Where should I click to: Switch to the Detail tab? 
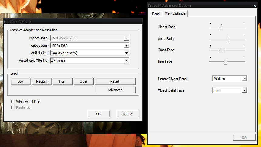tap(156, 14)
